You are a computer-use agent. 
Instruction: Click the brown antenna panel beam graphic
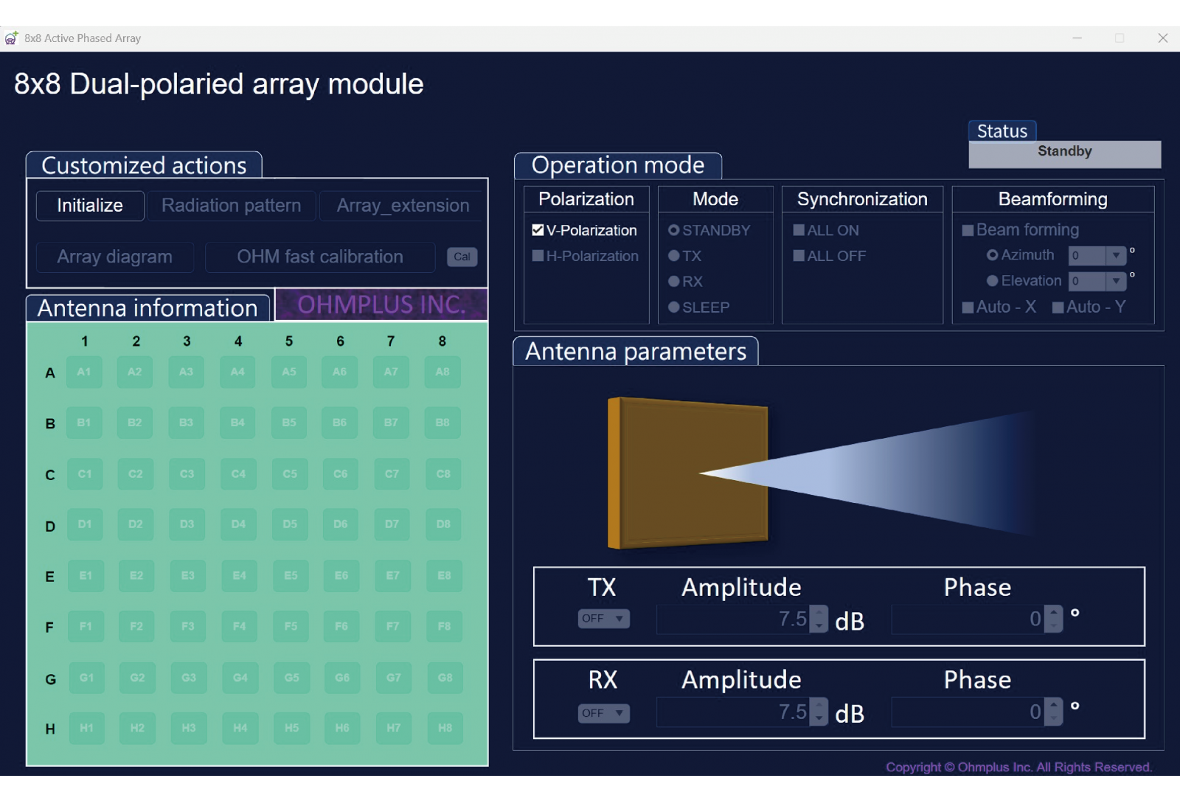687,473
